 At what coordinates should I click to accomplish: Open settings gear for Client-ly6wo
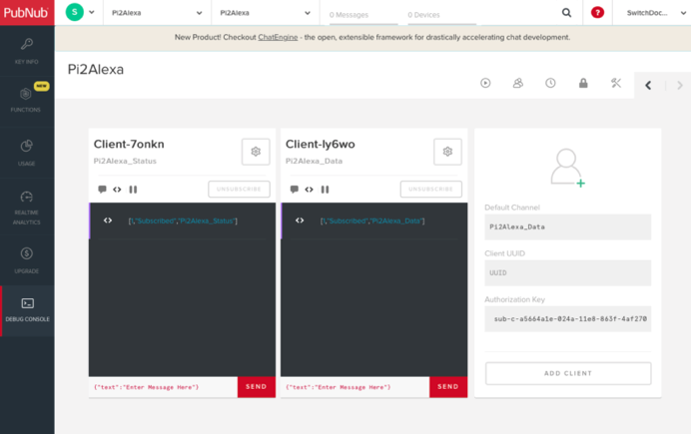point(447,152)
